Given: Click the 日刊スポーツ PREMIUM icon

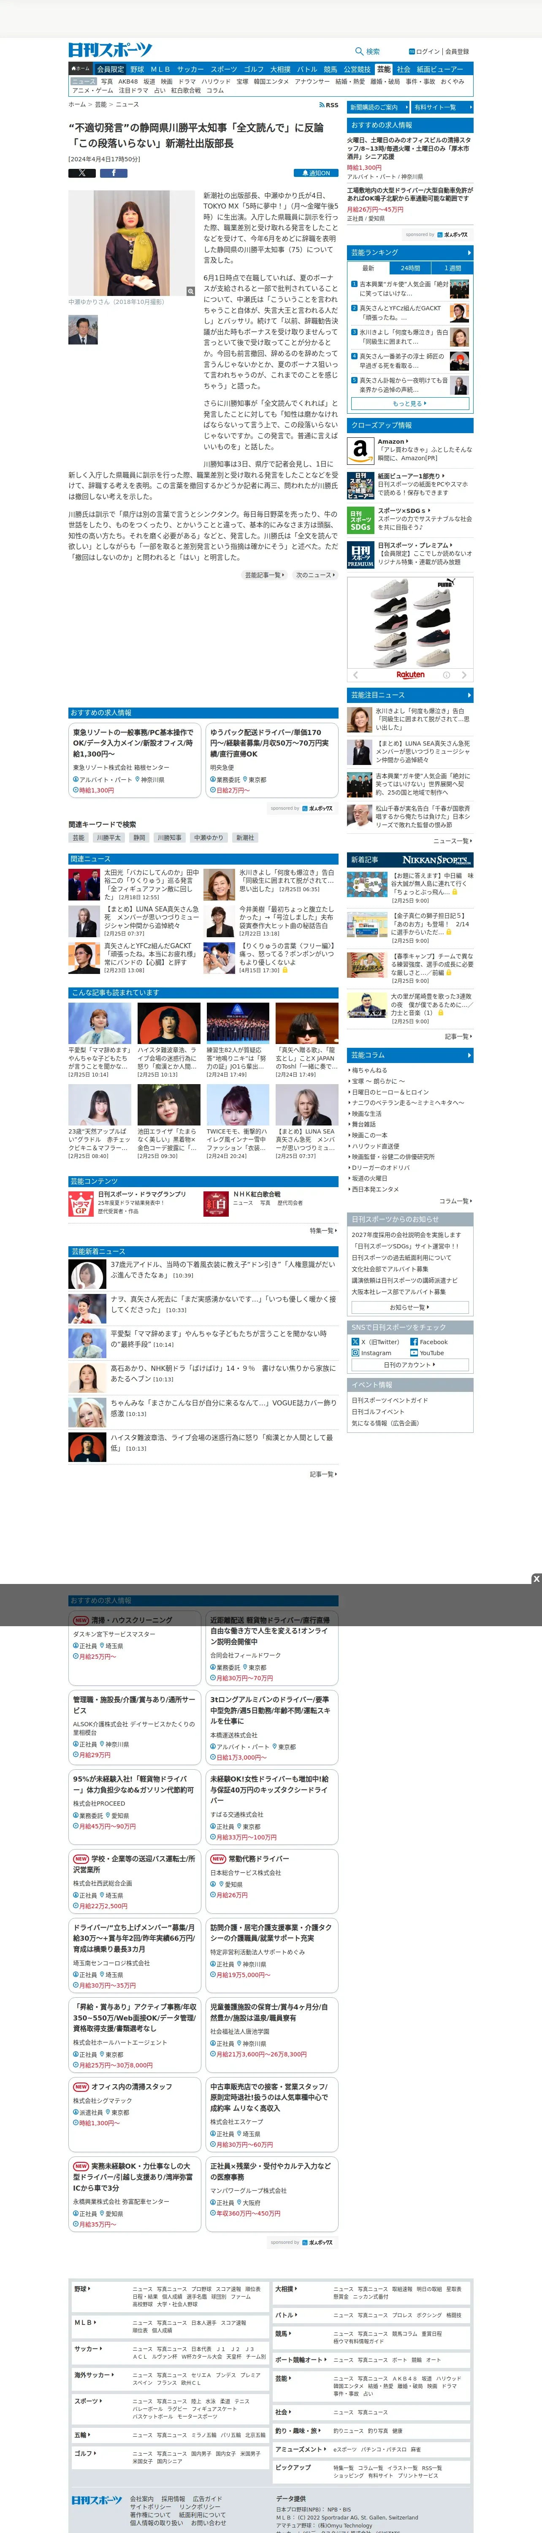Looking at the screenshot, I should point(360,556).
